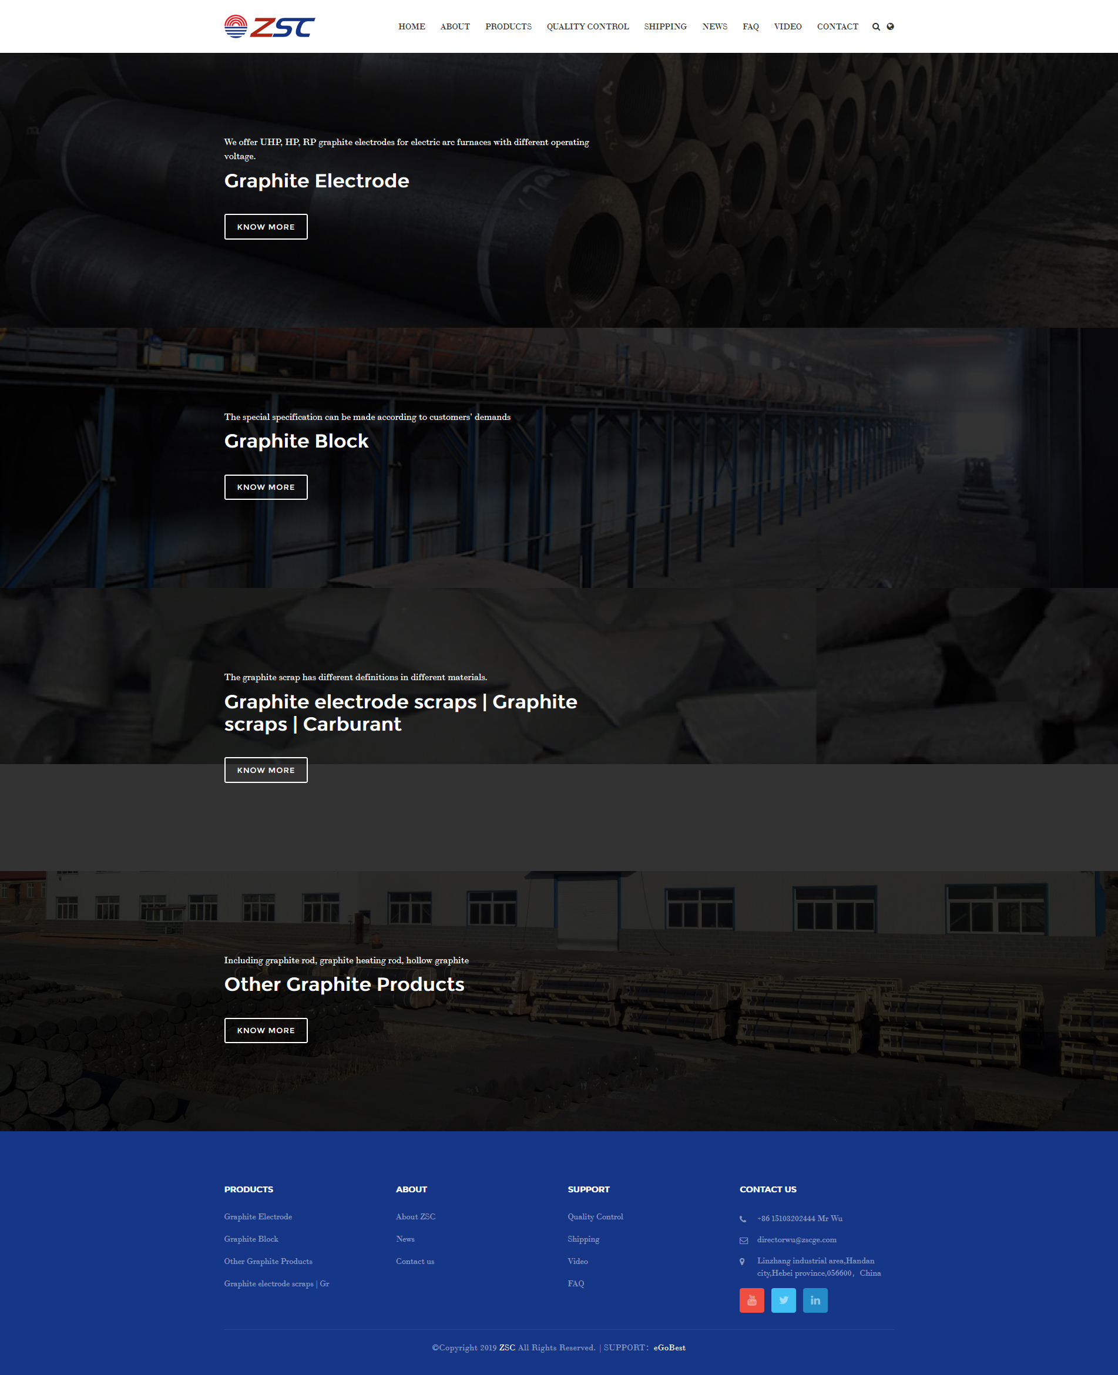Click the globe language icon
The height and width of the screenshot is (1375, 1118).
[890, 26]
